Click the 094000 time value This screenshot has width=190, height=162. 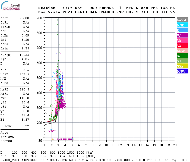(107, 12)
